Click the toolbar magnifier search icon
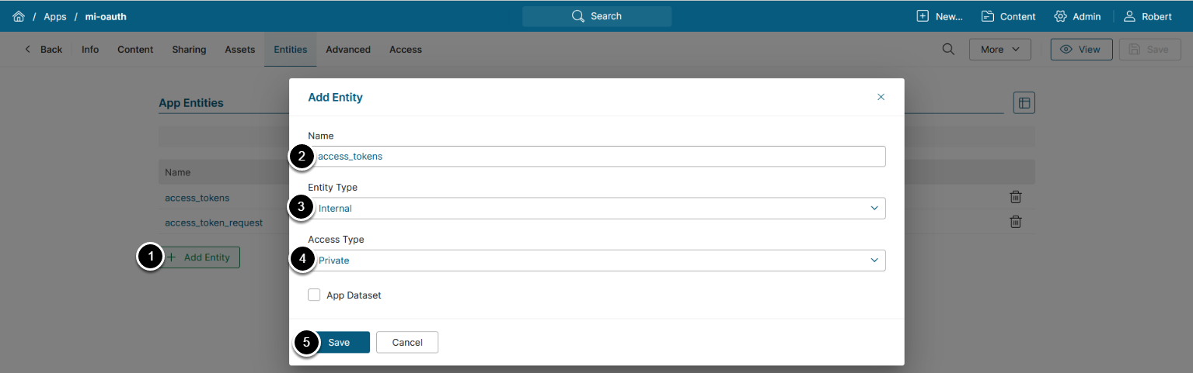Image resolution: width=1193 pixels, height=373 pixels. tap(948, 50)
